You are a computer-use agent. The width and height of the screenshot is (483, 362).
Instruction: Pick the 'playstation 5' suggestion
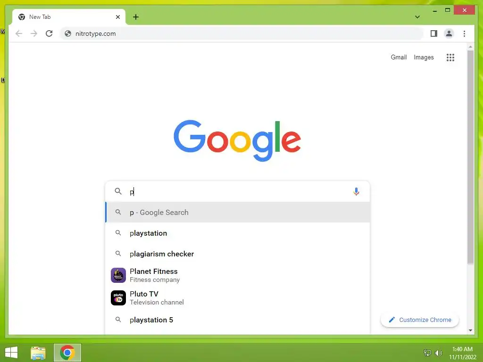238,320
